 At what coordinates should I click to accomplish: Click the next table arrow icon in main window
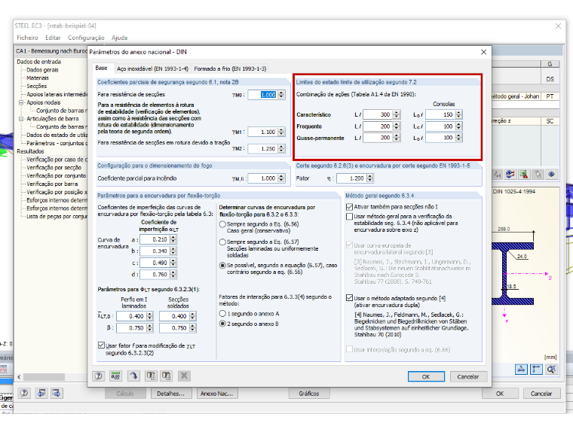point(57,393)
